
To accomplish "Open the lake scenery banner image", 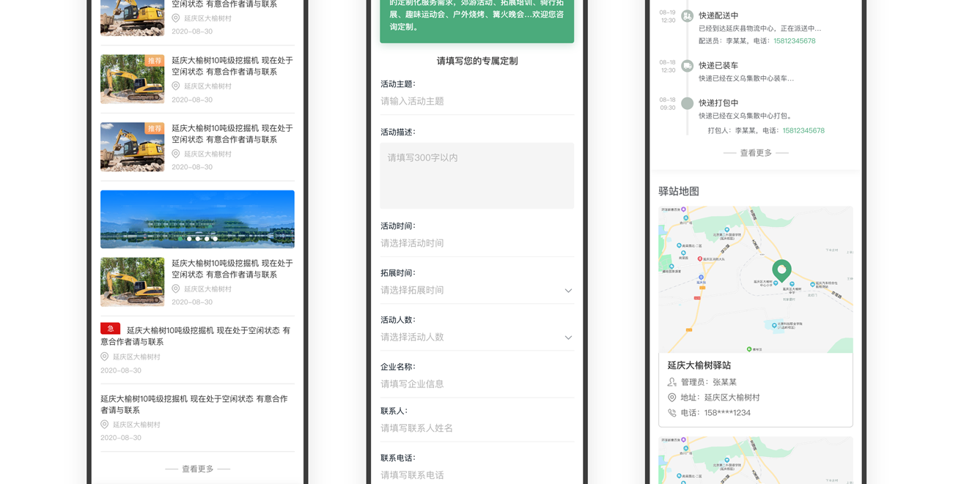I will pyautogui.click(x=197, y=219).
